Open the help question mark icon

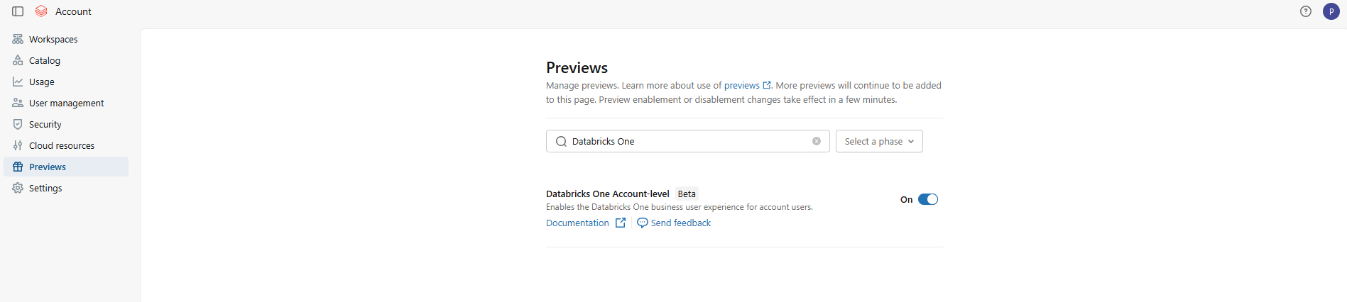tap(1306, 11)
